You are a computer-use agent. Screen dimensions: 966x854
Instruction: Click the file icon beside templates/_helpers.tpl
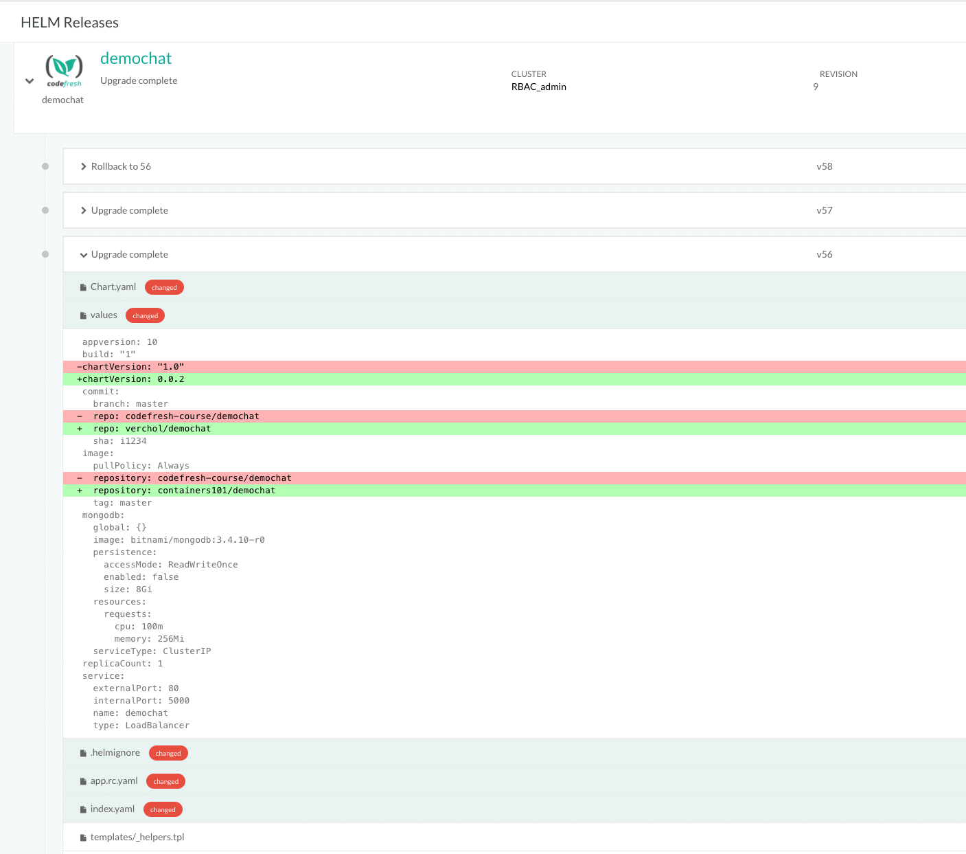tap(83, 838)
